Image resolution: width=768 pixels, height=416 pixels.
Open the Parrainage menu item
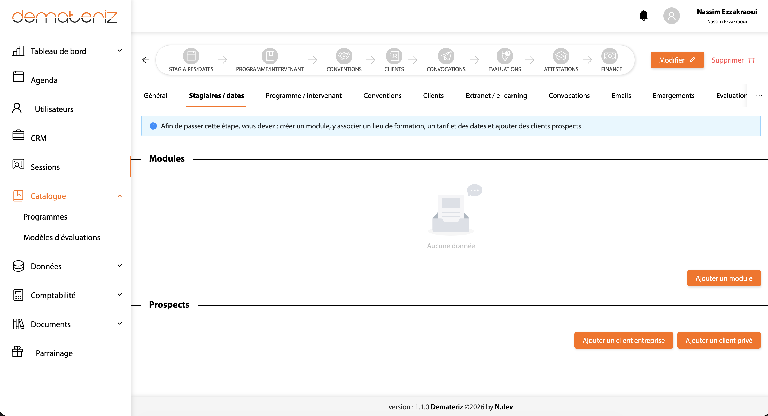pyautogui.click(x=54, y=353)
